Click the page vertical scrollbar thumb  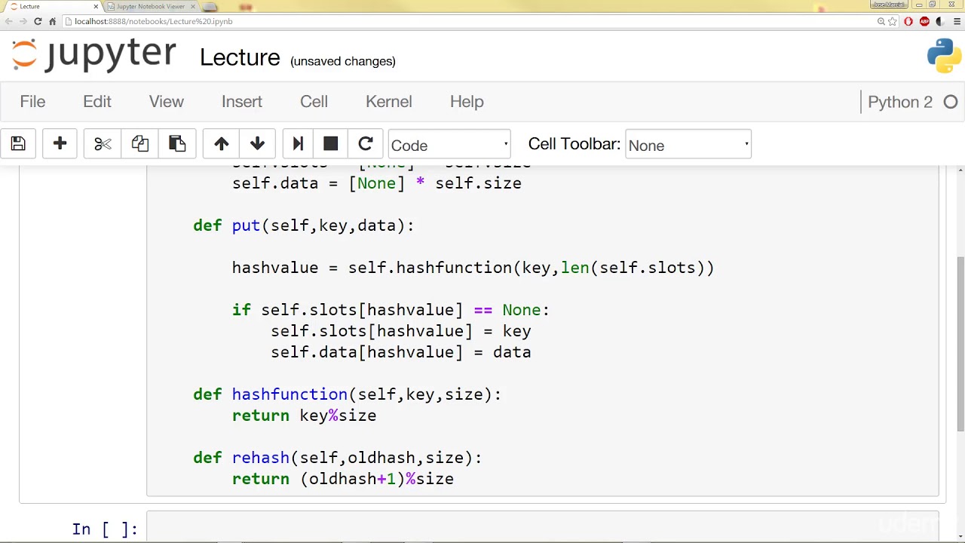[960, 343]
